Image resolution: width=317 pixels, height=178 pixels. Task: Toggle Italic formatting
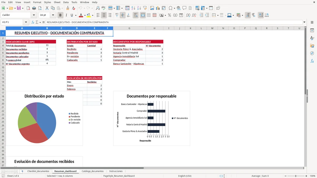point(66,15)
